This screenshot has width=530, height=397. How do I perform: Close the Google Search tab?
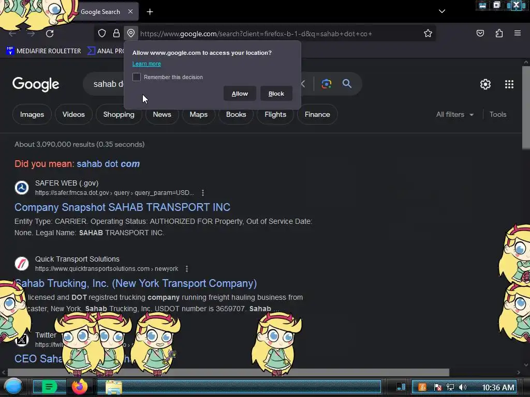130,11
